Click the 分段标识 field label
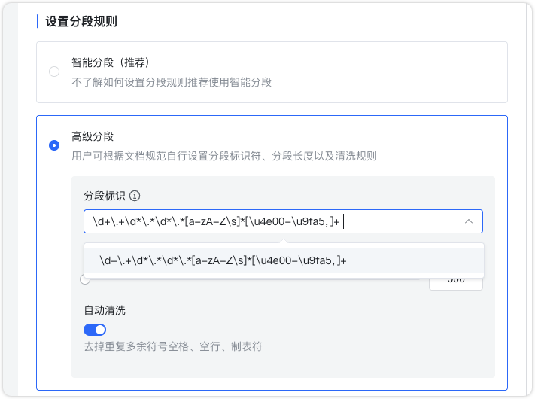The height and width of the screenshot is (399, 535). click(x=105, y=196)
